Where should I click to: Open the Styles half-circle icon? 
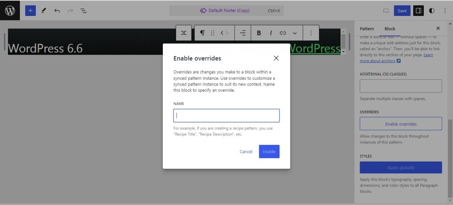tap(432, 11)
